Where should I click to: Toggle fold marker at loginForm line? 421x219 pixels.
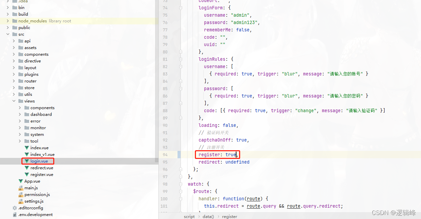(x=181, y=8)
